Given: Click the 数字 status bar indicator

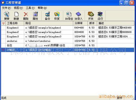Looking at the screenshot, I should 120,98.
